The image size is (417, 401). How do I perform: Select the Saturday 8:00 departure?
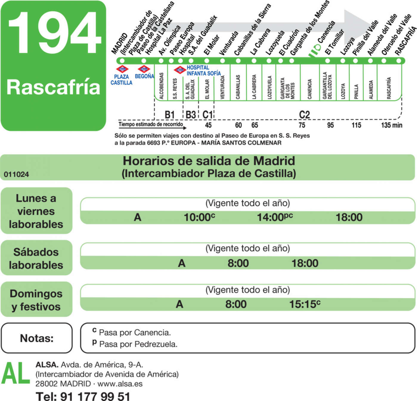click(238, 263)
